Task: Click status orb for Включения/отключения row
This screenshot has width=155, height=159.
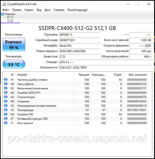Action: click(x=6, y=88)
